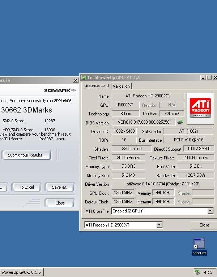Image resolution: width=217 pixels, height=277 pixels.
Task: Click the GPU Clock value 1250 MHz
Action: (123, 193)
